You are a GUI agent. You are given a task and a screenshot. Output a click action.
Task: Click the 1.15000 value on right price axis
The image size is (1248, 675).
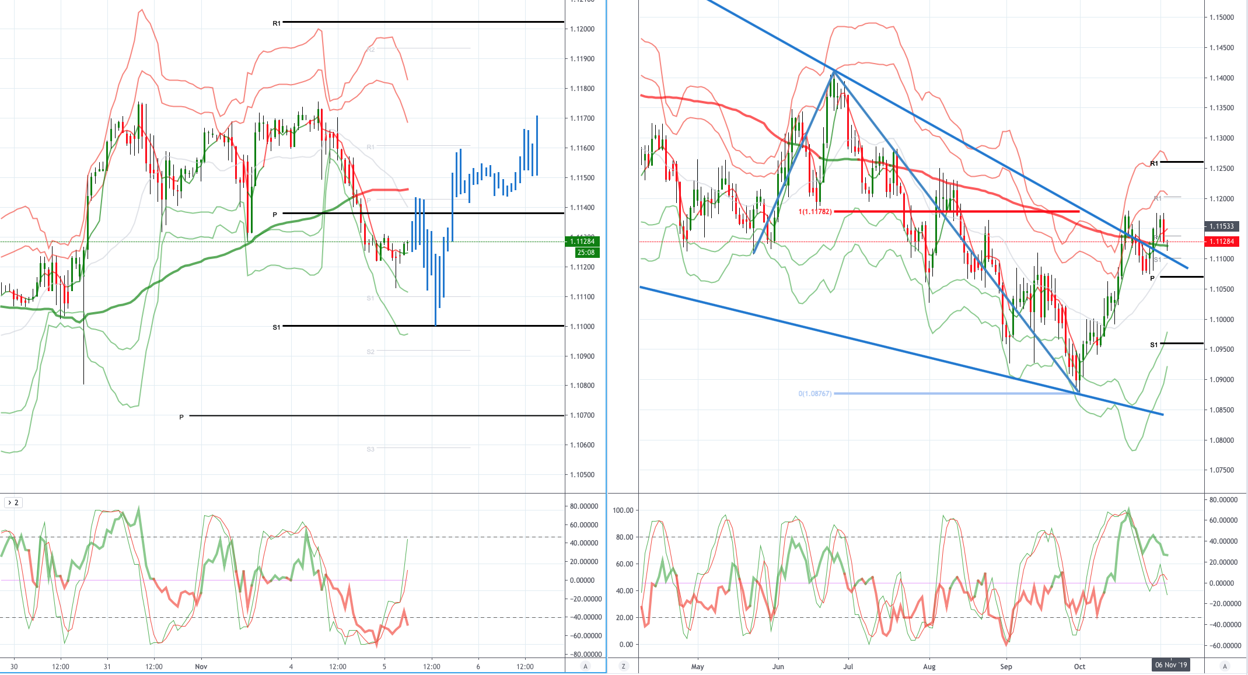[1222, 18]
